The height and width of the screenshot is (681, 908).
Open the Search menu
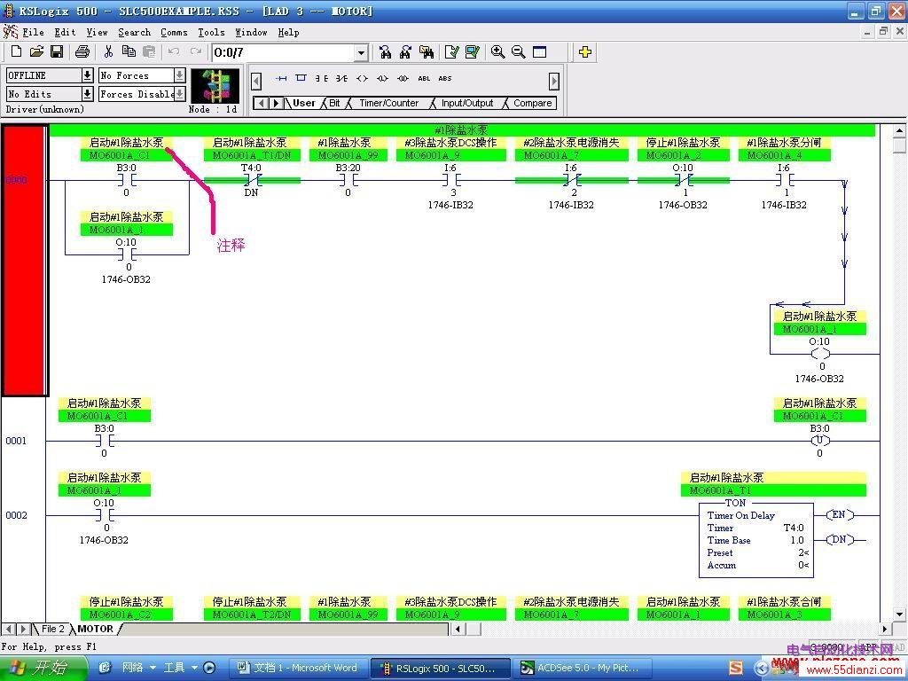point(135,33)
